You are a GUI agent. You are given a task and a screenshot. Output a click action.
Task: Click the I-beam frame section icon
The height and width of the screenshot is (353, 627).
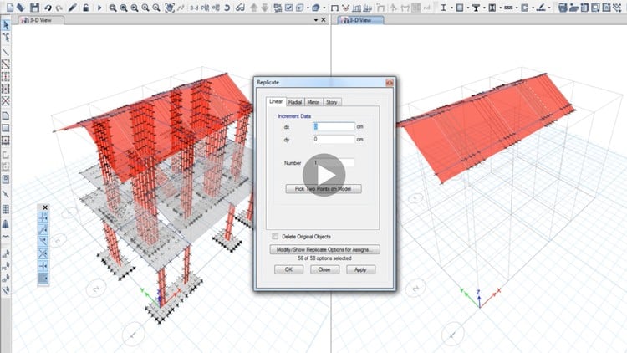pos(443,8)
